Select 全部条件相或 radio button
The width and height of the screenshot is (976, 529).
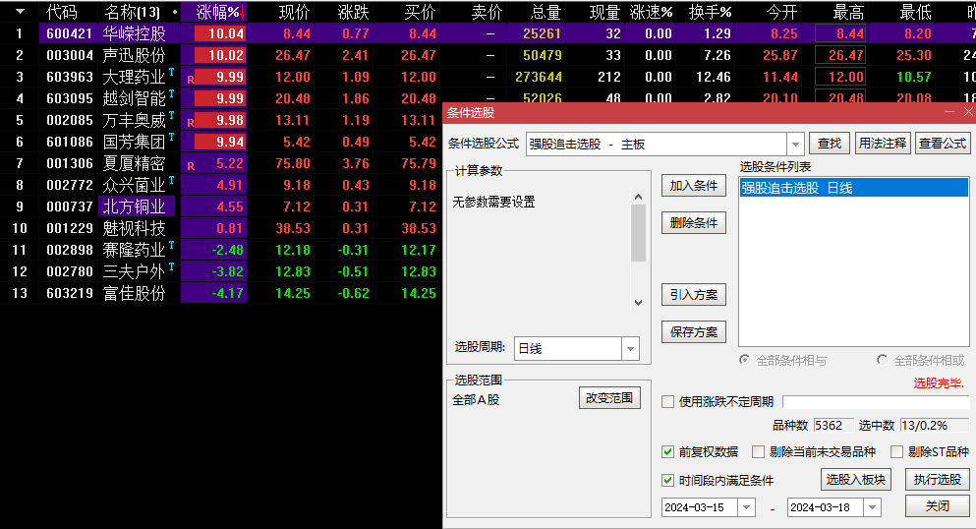point(882,360)
